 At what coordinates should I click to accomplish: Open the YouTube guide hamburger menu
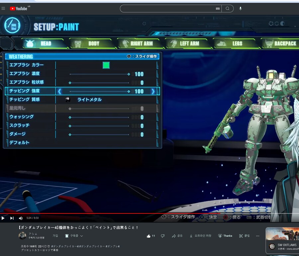click(x=3, y=8)
